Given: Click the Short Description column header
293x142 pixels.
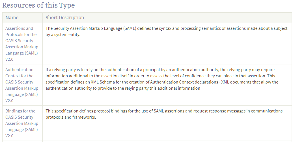Looking at the screenshot, I should [x=65, y=17].
